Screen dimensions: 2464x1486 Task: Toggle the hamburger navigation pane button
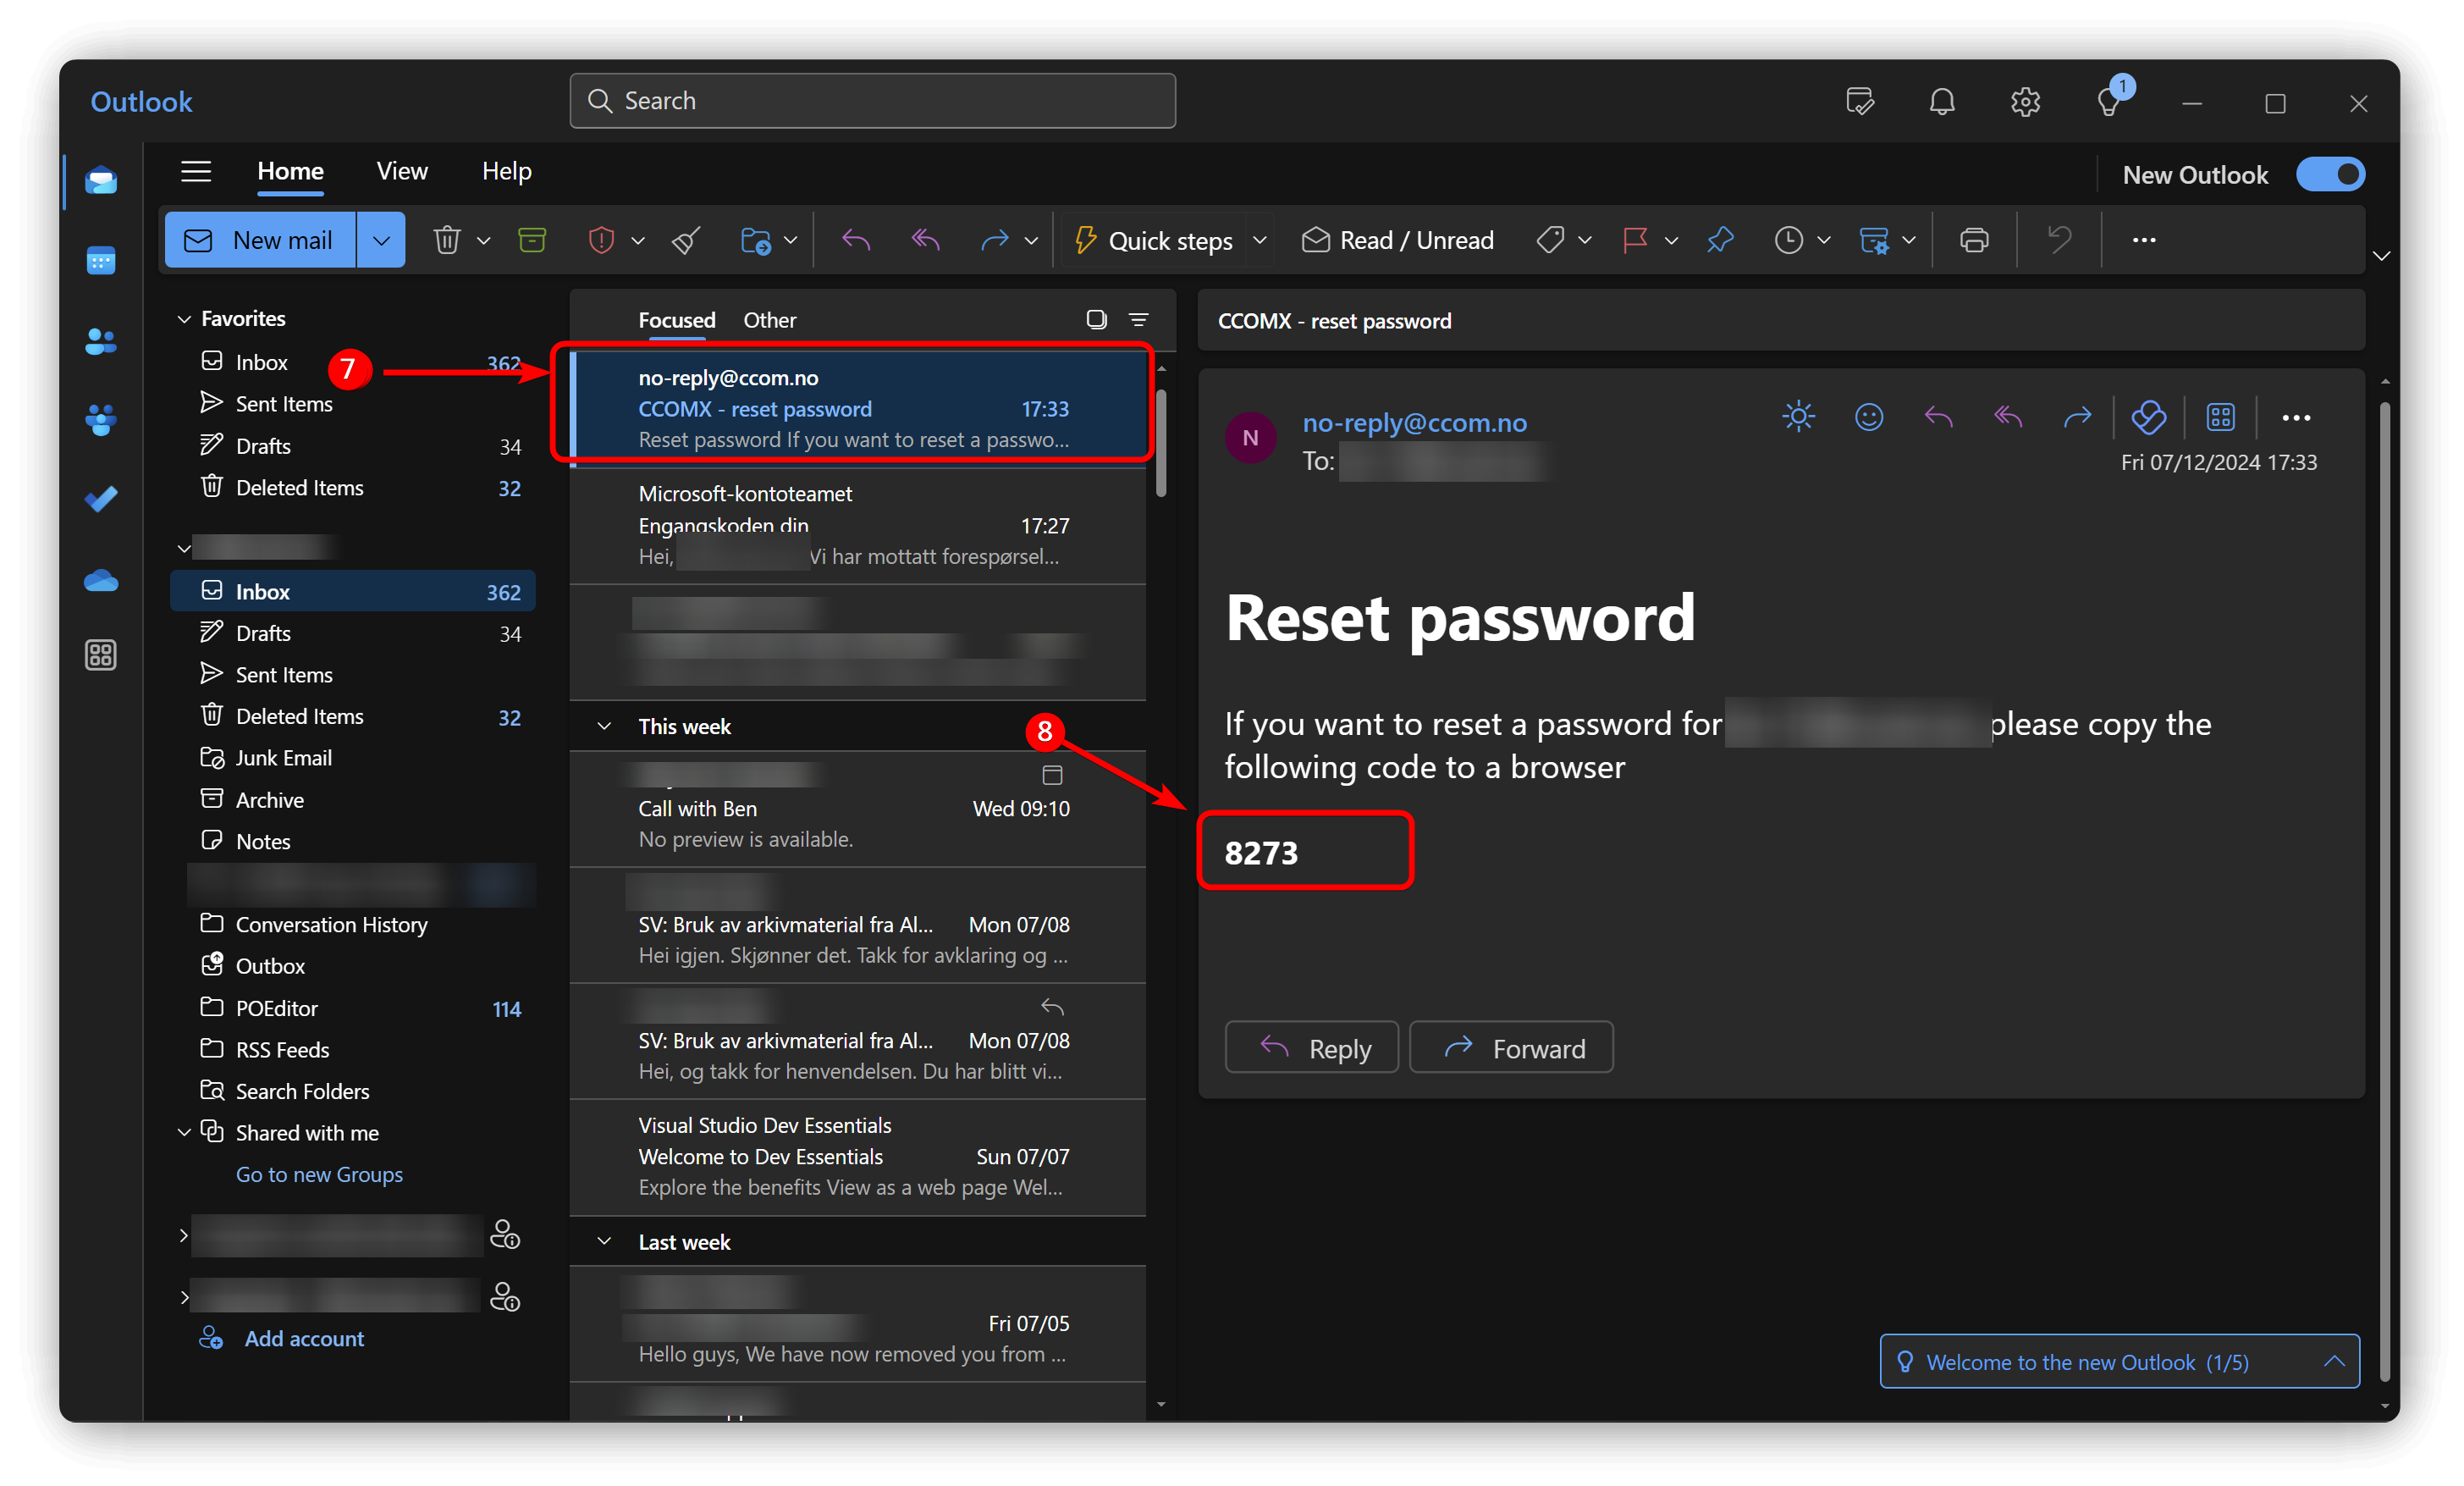(x=196, y=171)
